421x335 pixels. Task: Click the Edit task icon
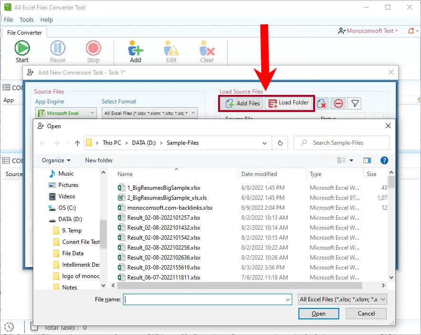[x=172, y=48]
